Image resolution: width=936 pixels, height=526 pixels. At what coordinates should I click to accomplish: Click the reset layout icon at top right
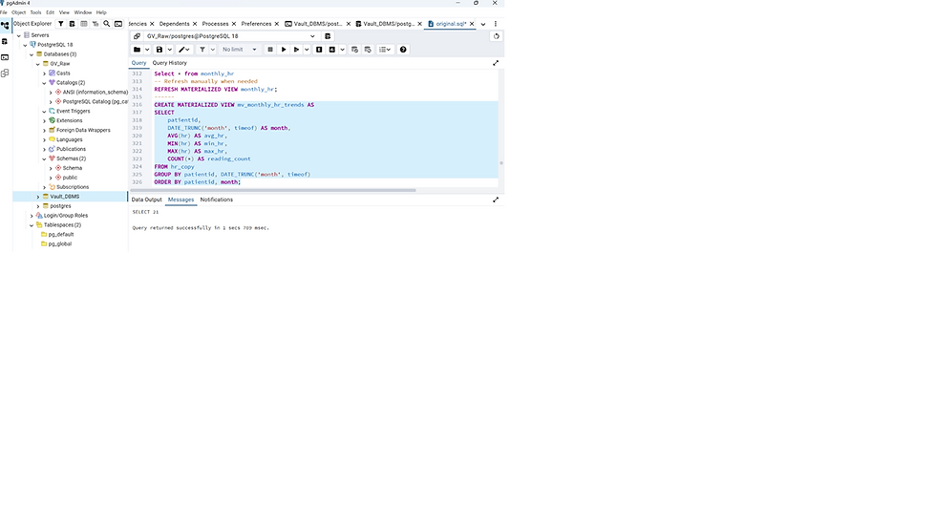[x=496, y=36]
